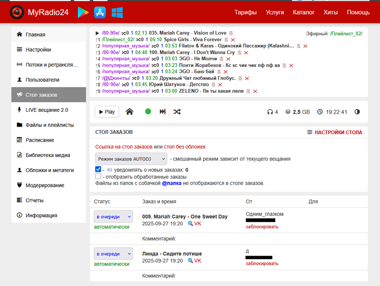Click the Windows app icon in header
This screenshot has width=380, height=286.
(117, 12)
